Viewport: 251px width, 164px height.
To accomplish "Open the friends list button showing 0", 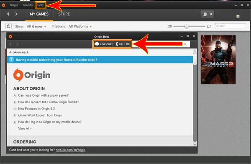I will click(x=207, y=14).
